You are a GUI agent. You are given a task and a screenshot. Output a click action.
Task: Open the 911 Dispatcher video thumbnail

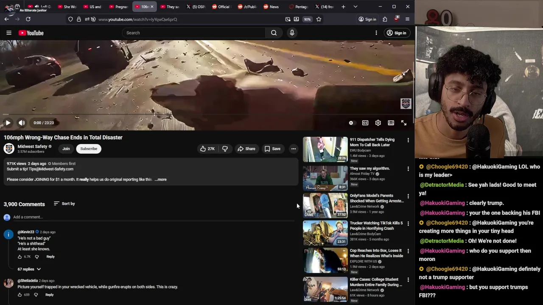point(325,149)
